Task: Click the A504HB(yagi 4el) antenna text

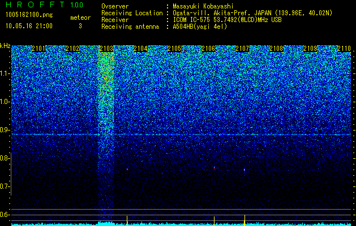Action: 200,27
